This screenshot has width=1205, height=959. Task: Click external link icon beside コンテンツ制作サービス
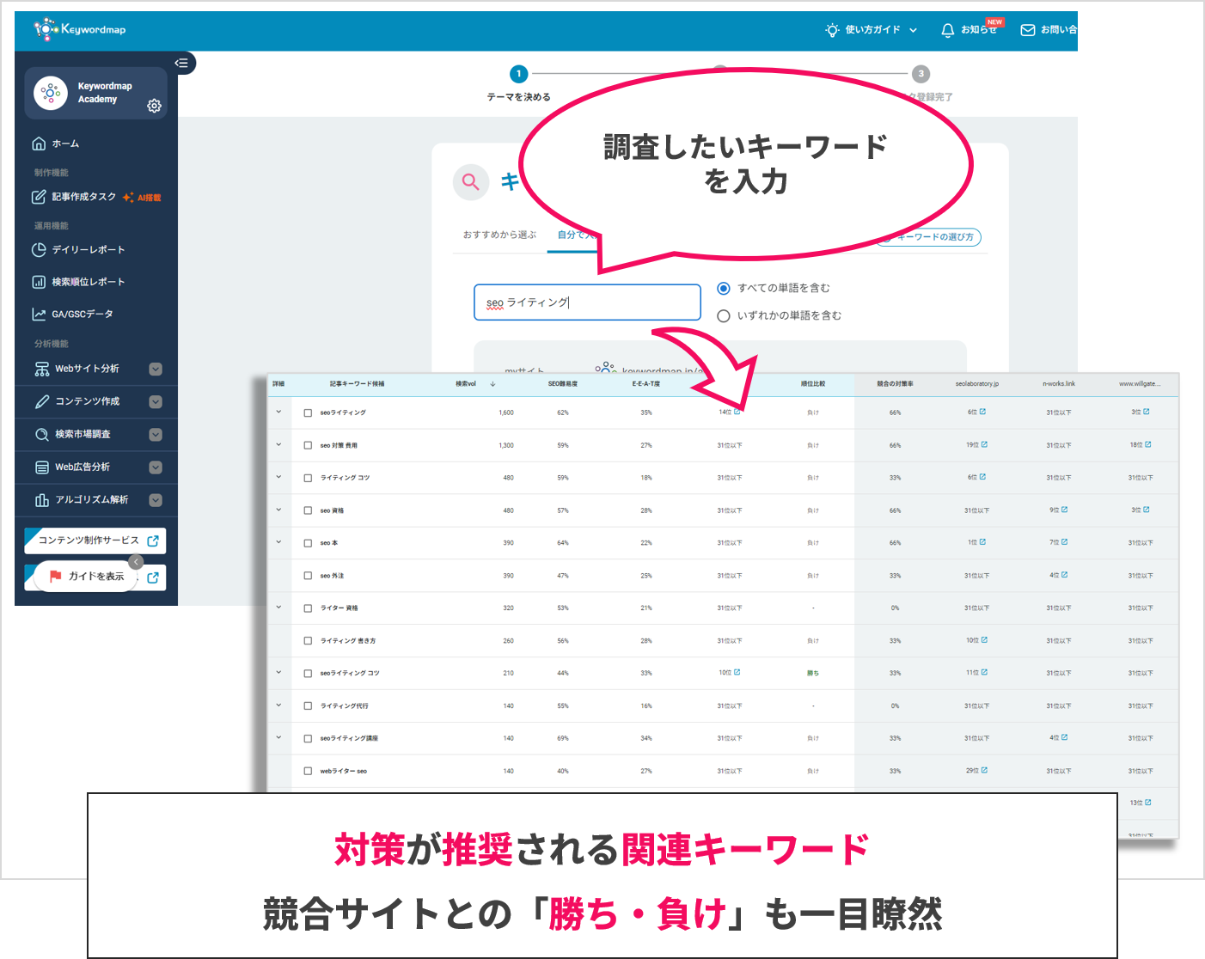(153, 541)
